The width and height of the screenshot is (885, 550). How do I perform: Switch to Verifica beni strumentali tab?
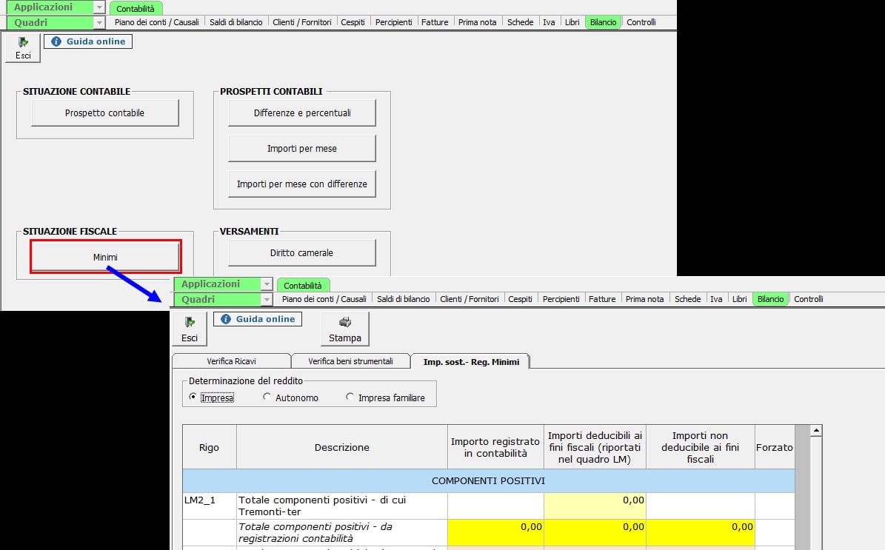tap(350, 361)
